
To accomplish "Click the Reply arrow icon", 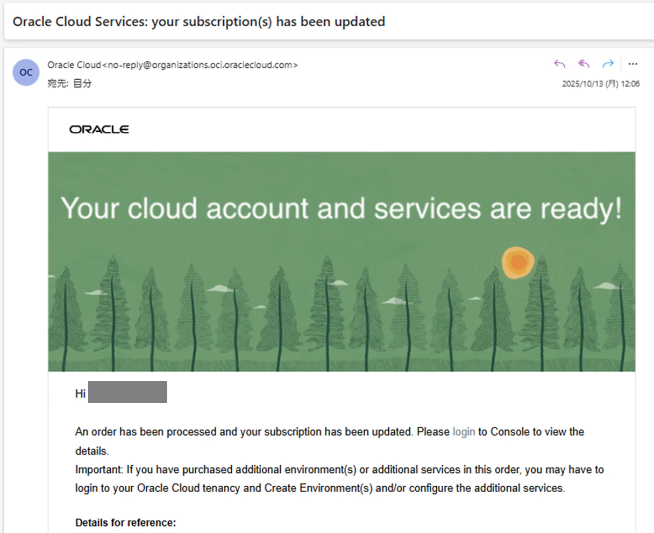I will point(560,64).
